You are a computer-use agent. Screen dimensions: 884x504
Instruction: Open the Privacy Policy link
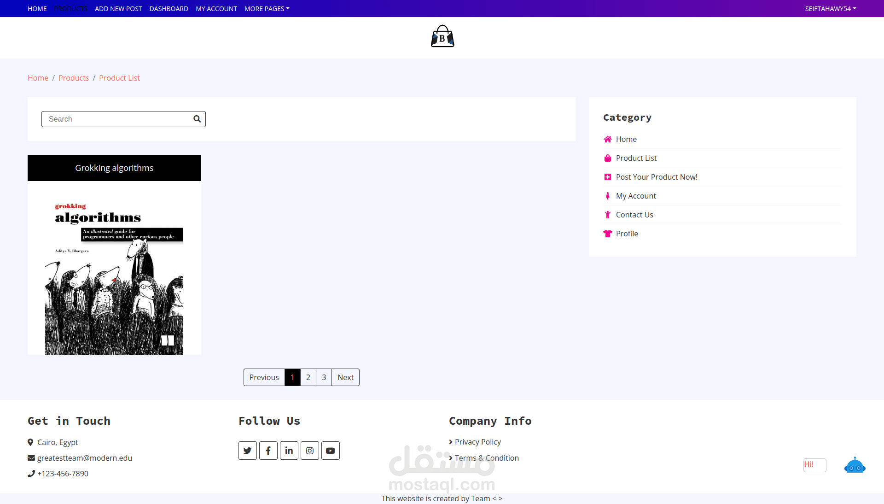tap(477, 442)
